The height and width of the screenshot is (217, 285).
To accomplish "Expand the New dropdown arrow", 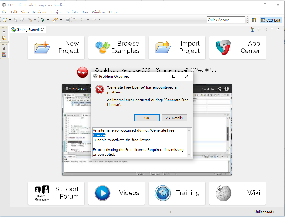I will 10,20.
